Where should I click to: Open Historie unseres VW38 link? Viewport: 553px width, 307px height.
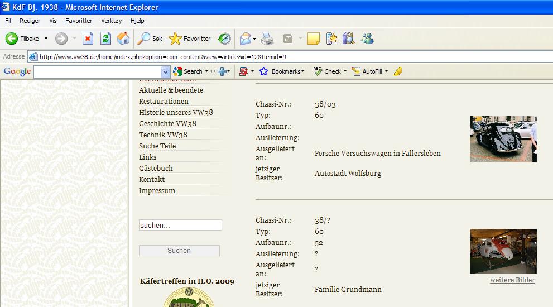coord(176,113)
